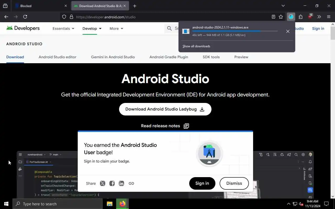Dismiss the badge notification popup
The height and width of the screenshot is (209, 335).
(234, 183)
